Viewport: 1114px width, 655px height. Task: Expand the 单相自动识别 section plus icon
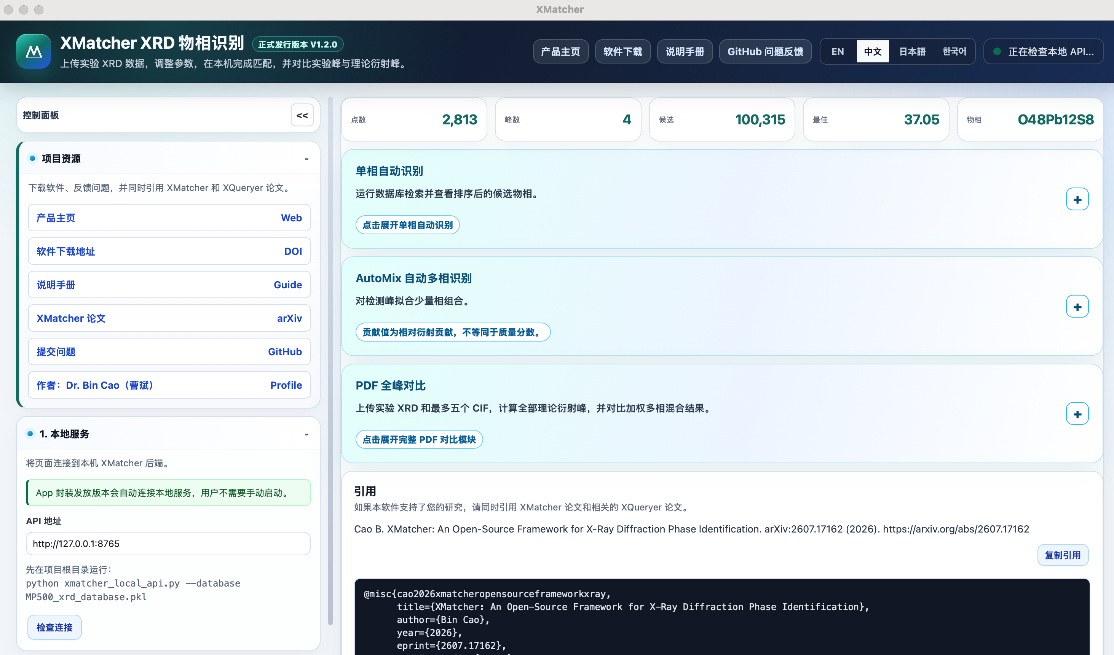[x=1077, y=199]
